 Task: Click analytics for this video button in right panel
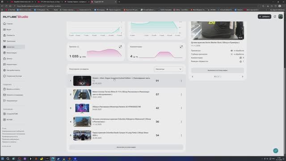click(218, 70)
